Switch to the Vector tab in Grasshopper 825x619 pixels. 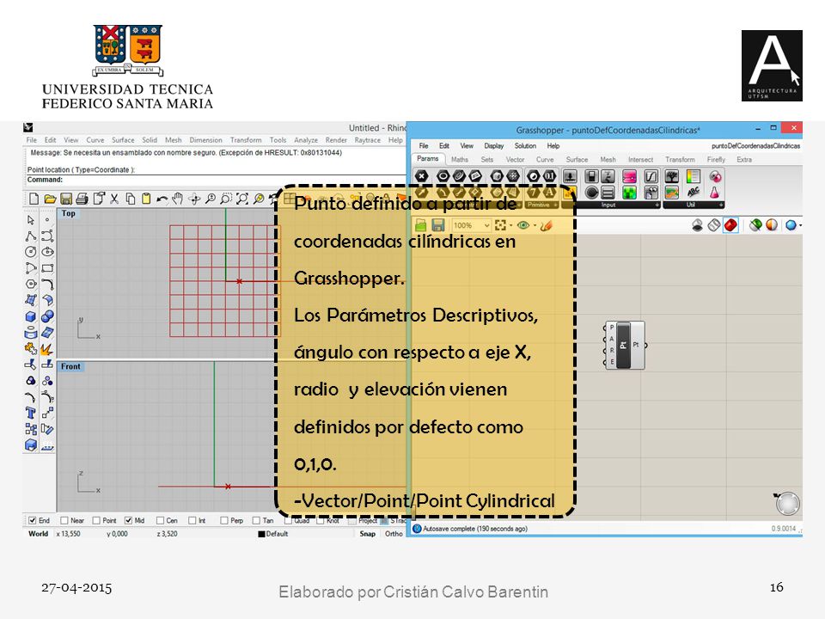coord(515,160)
